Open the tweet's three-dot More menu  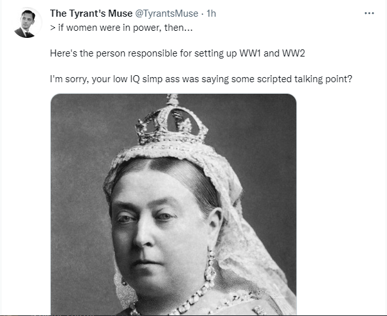point(369,13)
